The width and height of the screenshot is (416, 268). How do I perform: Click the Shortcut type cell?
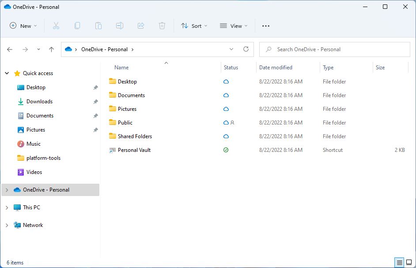333,150
